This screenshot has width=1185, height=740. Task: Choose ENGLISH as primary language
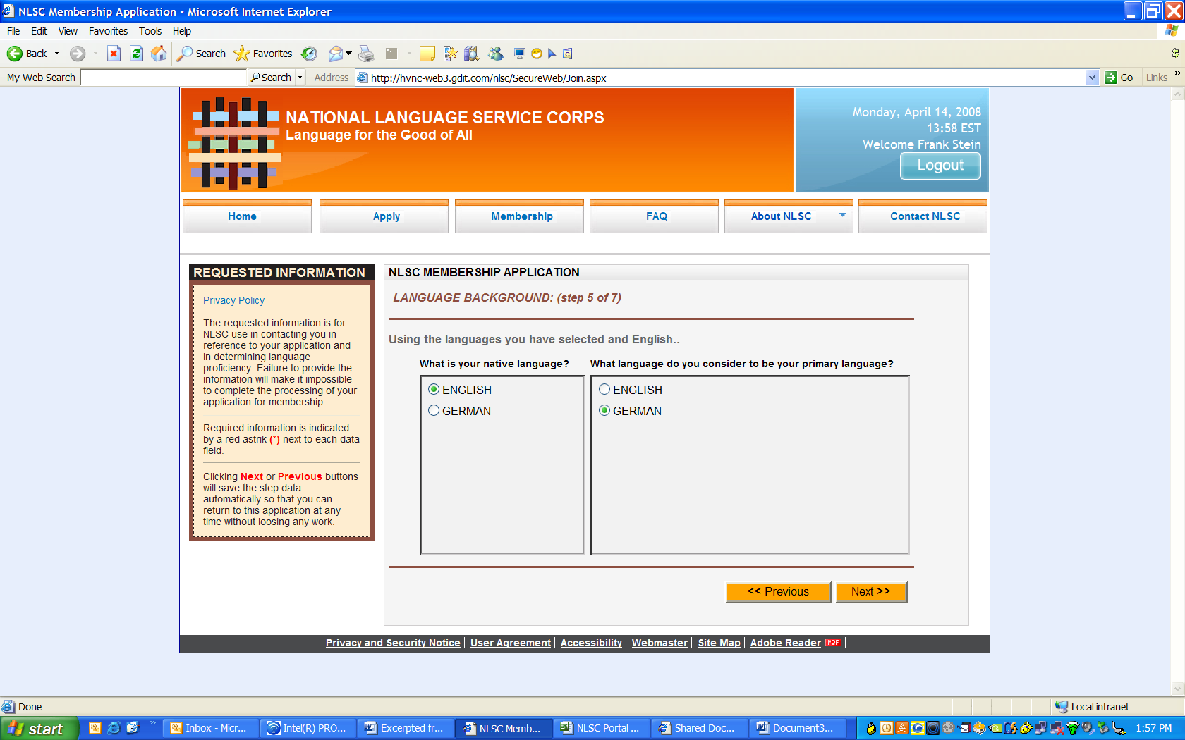pyautogui.click(x=604, y=390)
